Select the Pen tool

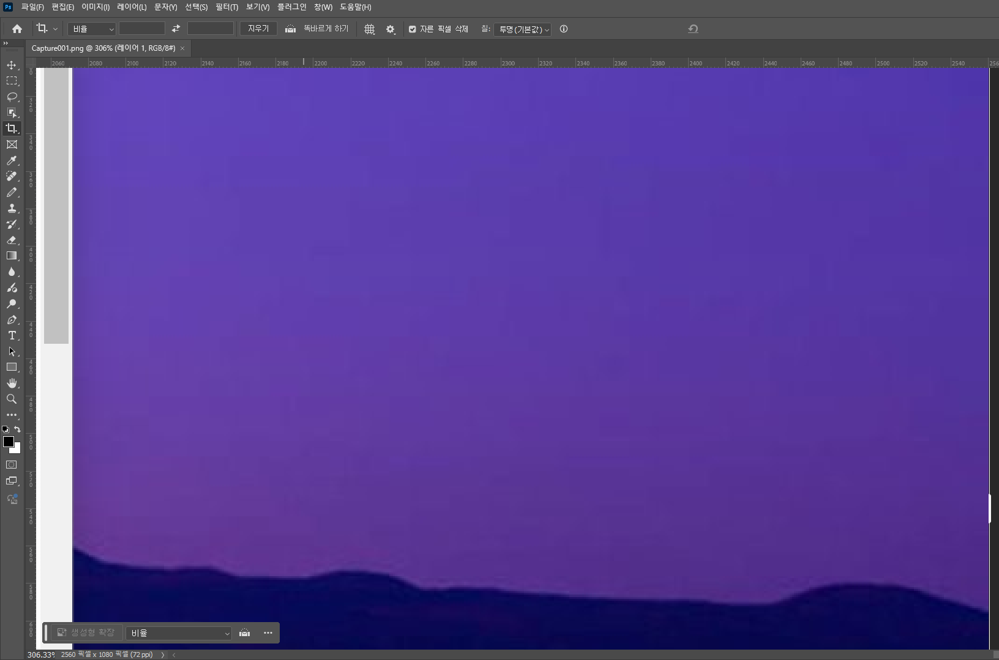click(x=12, y=319)
